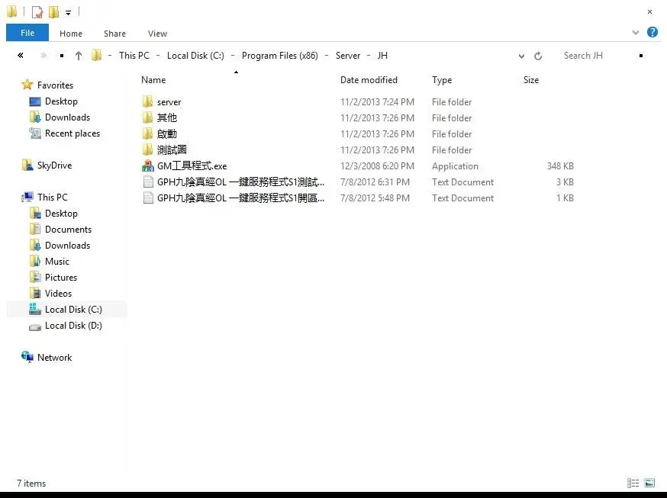
Task: Open address bar history dropdown
Action: pos(521,56)
